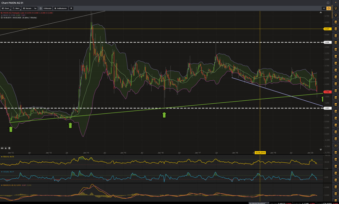
Task: Toggle fullscreen for the chart widget
Action: coord(328,3)
